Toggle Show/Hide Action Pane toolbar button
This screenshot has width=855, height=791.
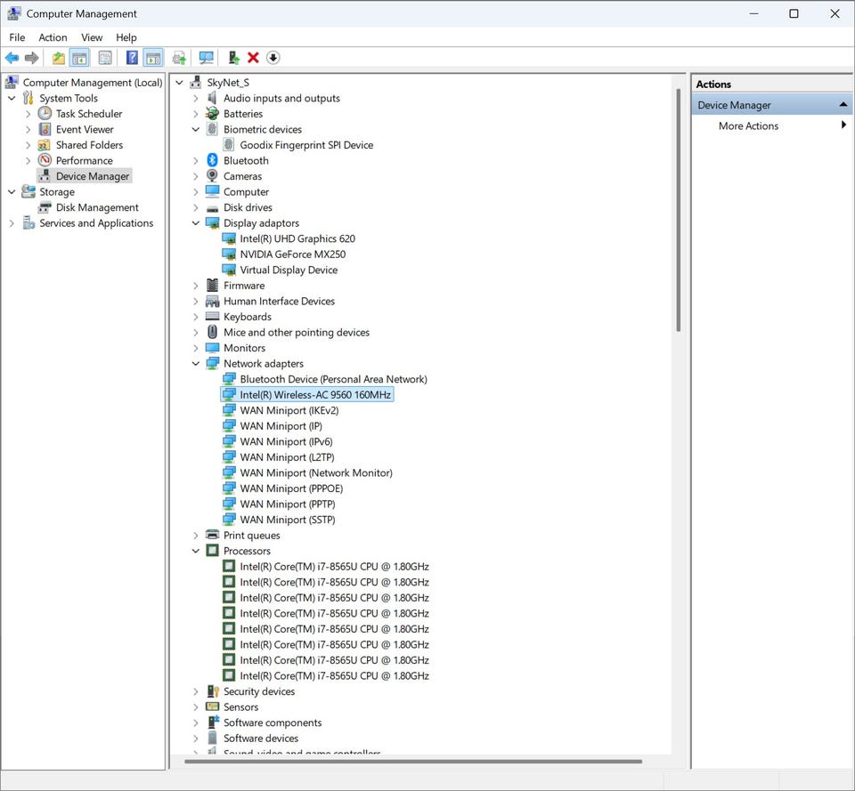coord(153,58)
